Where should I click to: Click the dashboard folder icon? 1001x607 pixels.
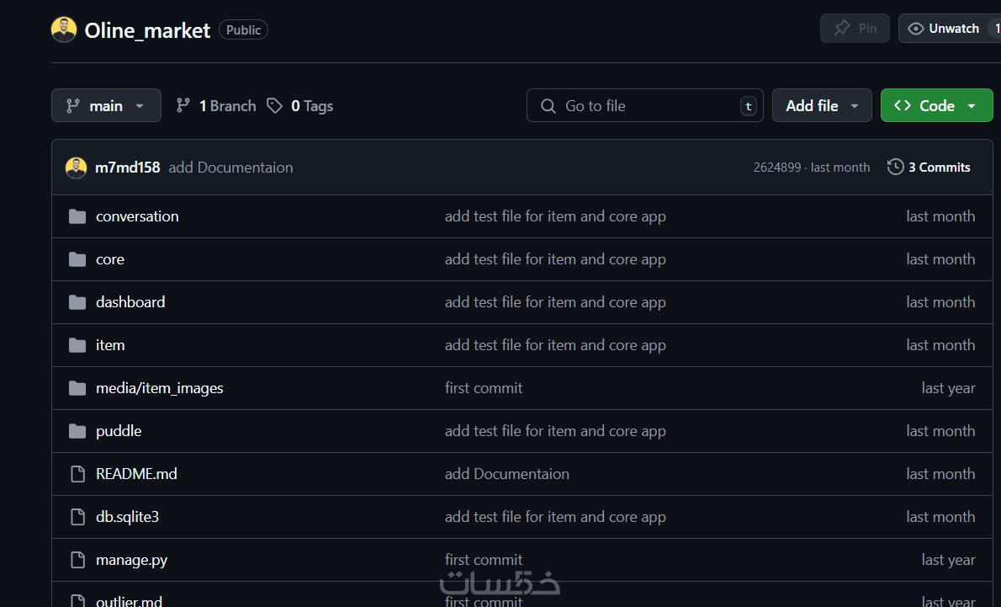[x=77, y=302]
